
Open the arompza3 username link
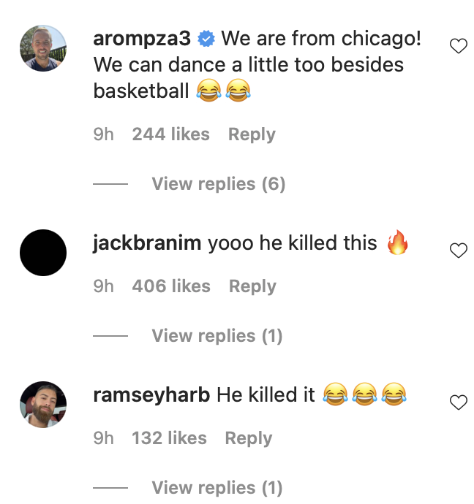142,39
